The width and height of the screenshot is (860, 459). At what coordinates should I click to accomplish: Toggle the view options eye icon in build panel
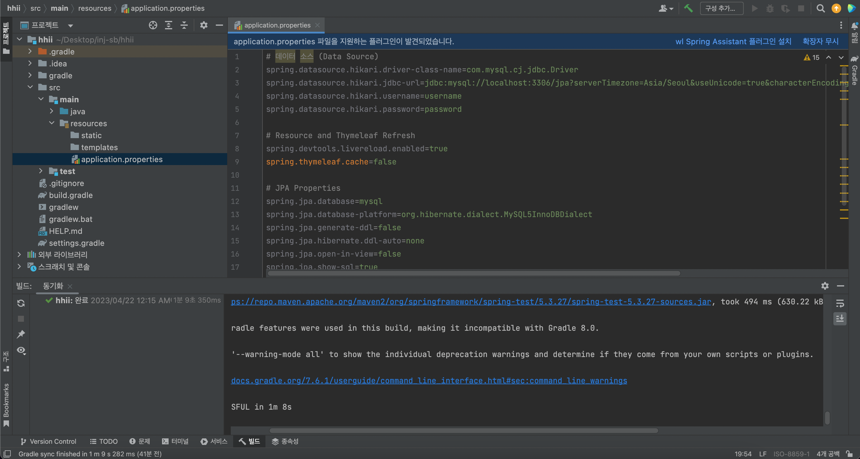click(21, 350)
